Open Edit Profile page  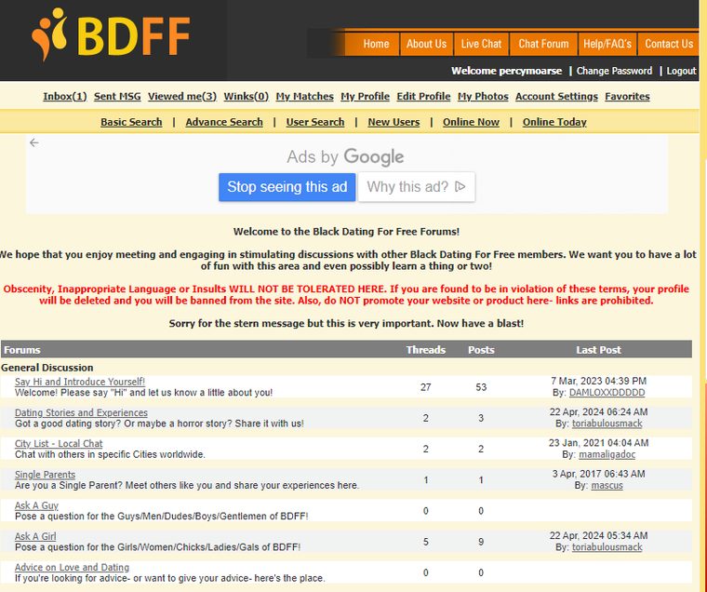point(423,97)
